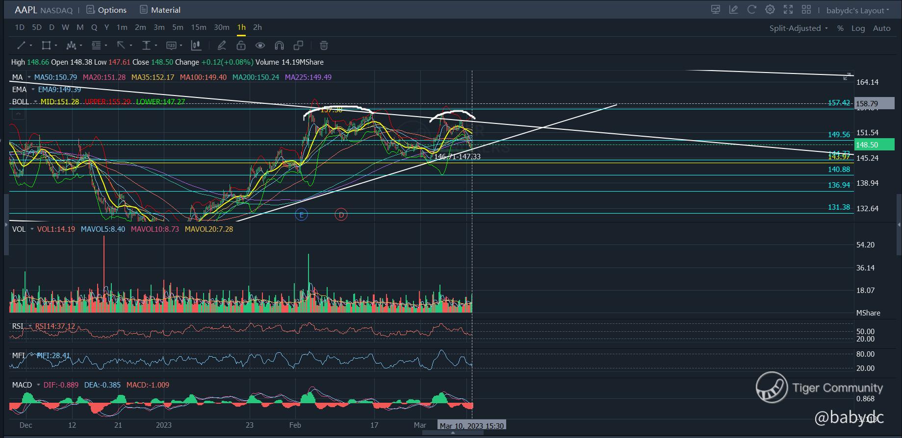Viewport: 902px width, 438px height.
Task: Select the trend line drawing tool
Action: [21, 46]
